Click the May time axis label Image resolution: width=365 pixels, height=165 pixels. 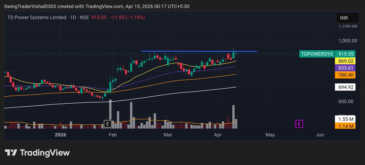pyautogui.click(x=270, y=134)
